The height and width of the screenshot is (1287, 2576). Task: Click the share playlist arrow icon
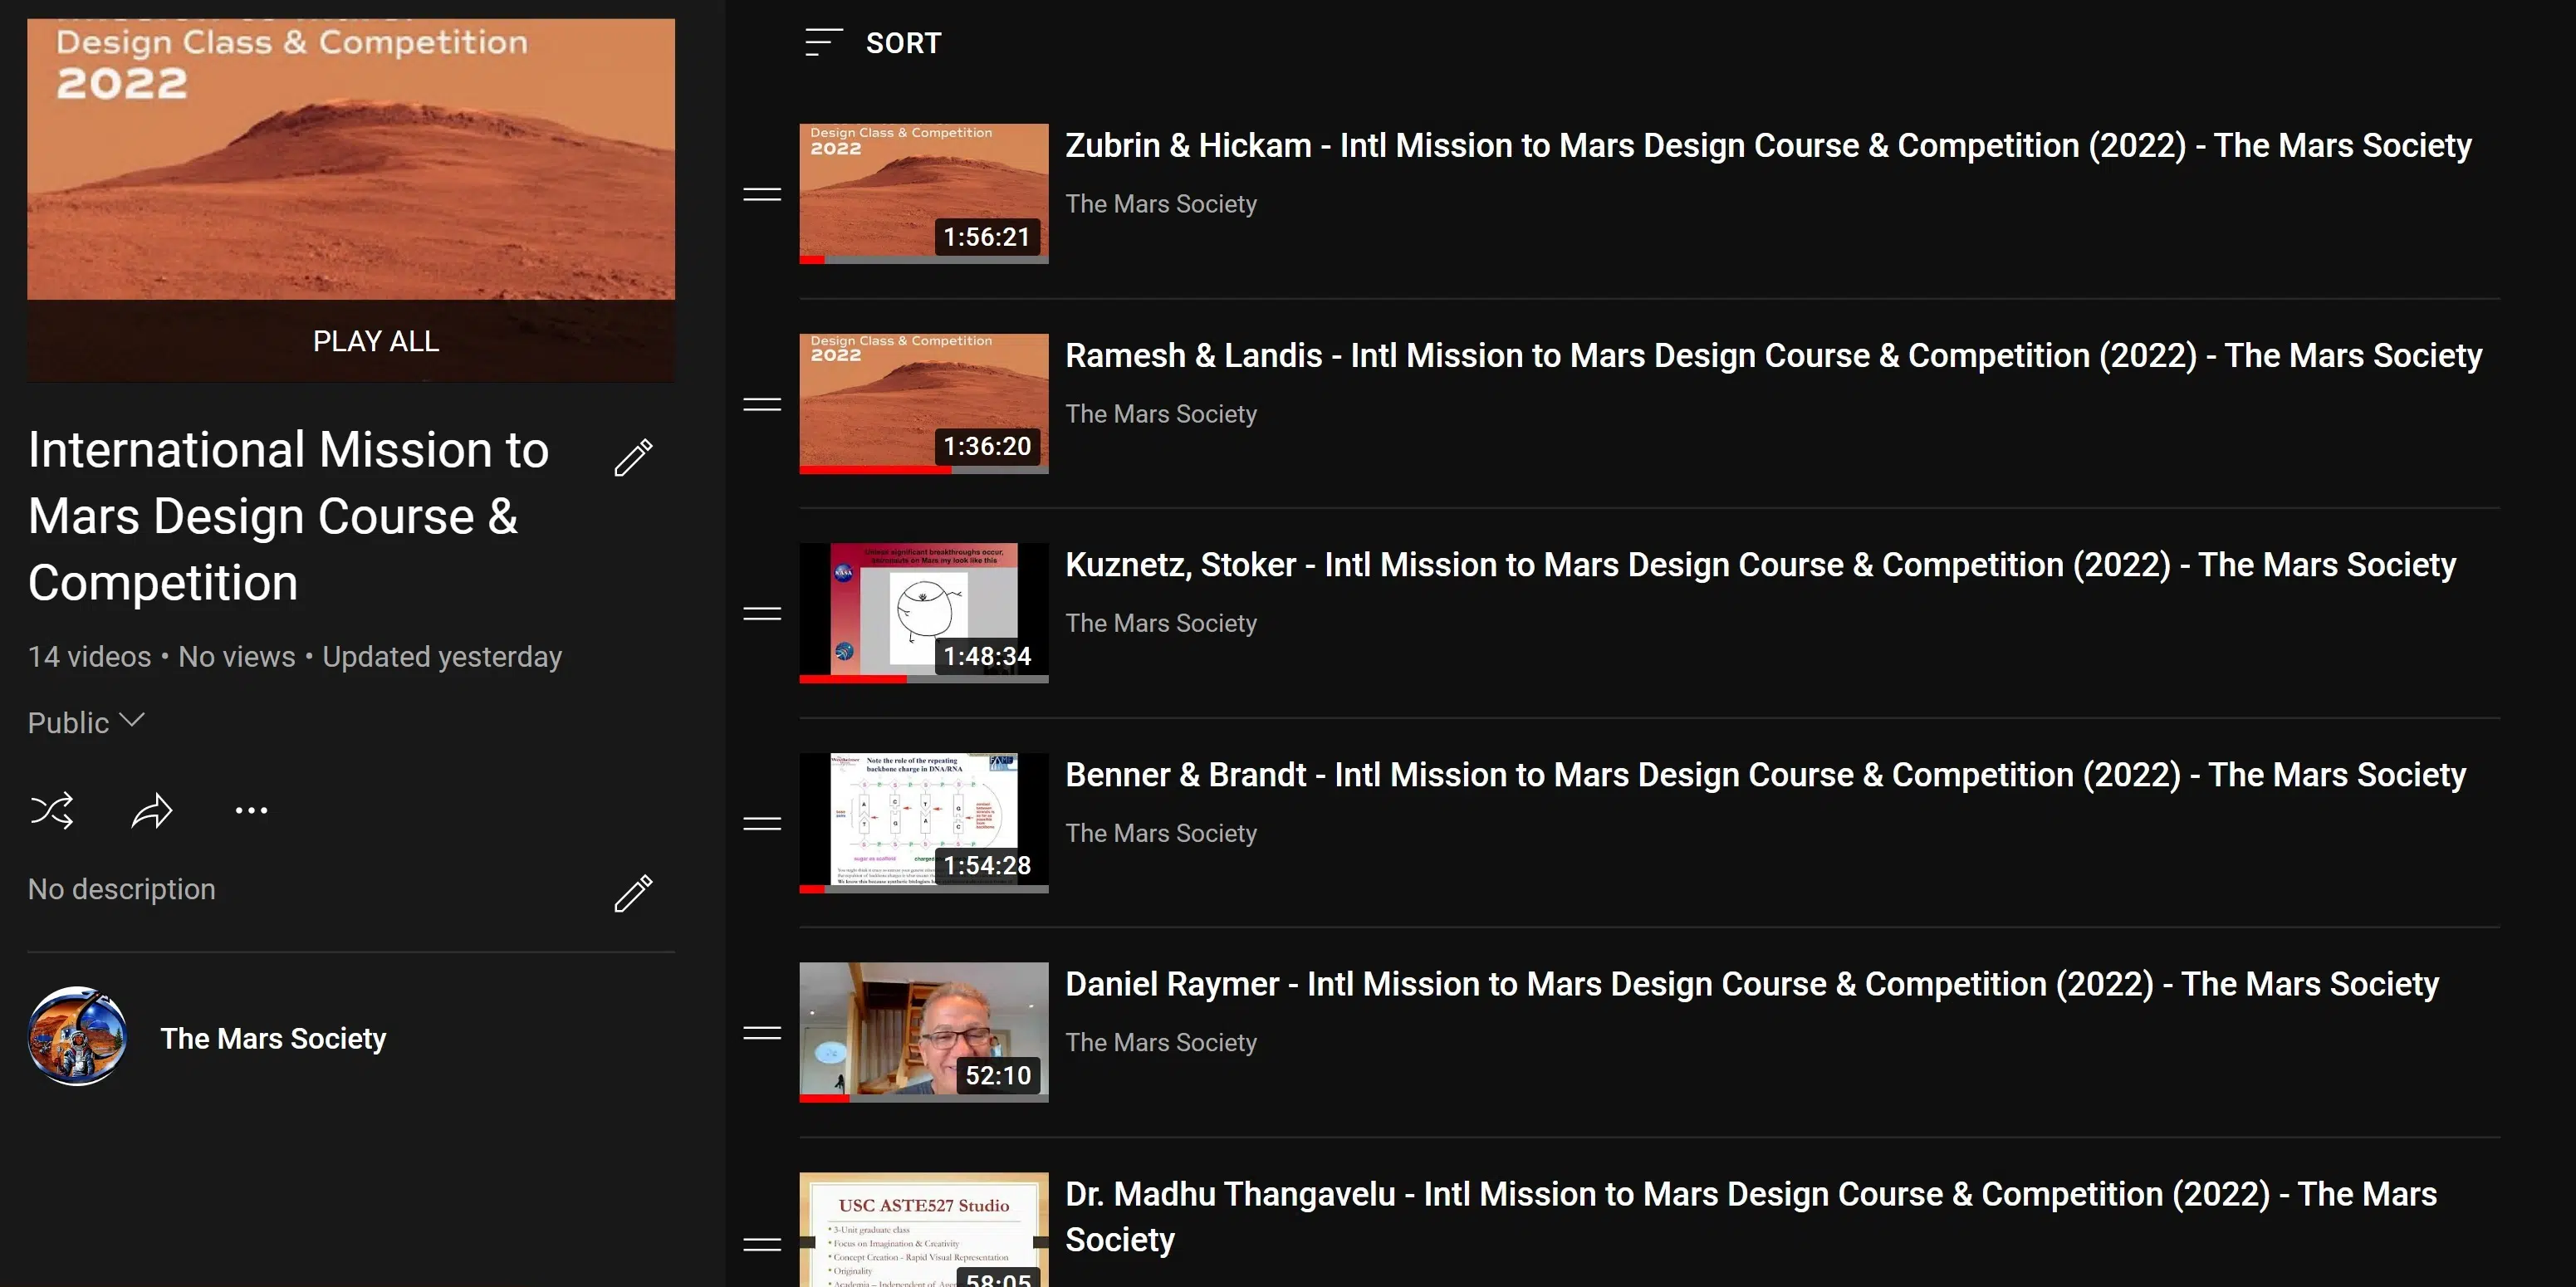coord(152,810)
